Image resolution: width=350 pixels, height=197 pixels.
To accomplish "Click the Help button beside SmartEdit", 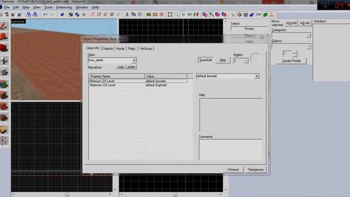I will coord(223,60).
